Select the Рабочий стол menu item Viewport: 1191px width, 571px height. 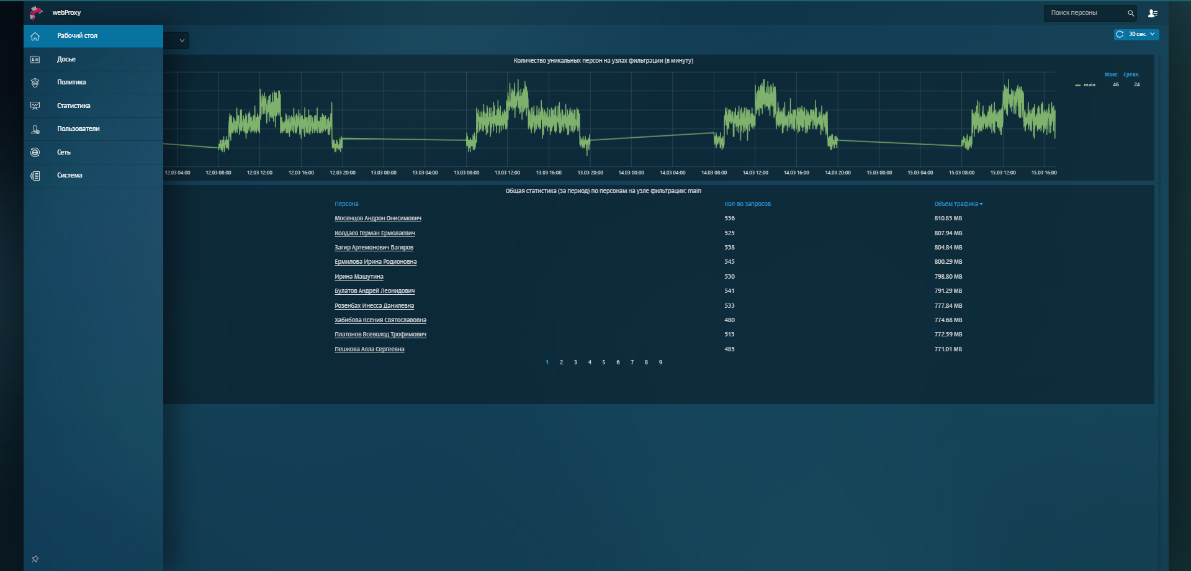(x=93, y=36)
